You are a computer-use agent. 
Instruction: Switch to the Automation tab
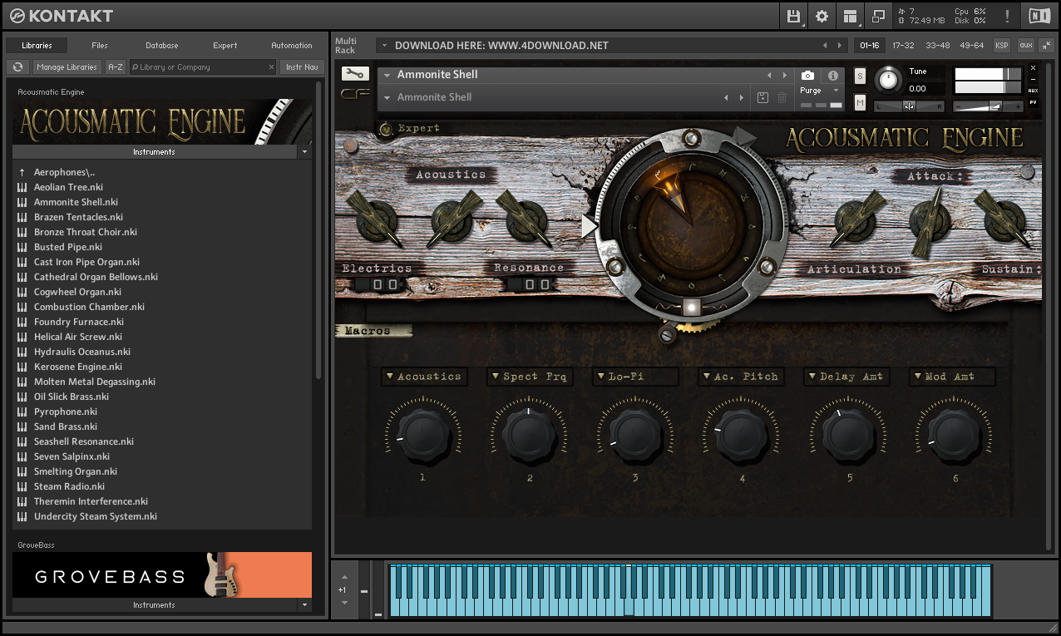(292, 46)
